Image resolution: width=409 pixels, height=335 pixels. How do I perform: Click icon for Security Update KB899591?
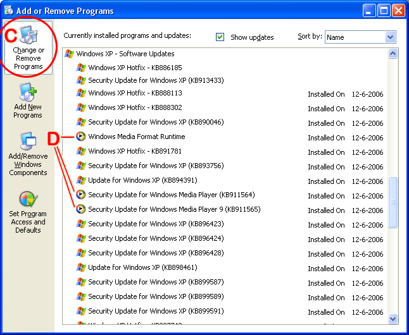point(81,311)
